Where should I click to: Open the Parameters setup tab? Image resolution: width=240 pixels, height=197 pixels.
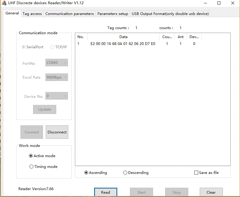[x=113, y=14]
